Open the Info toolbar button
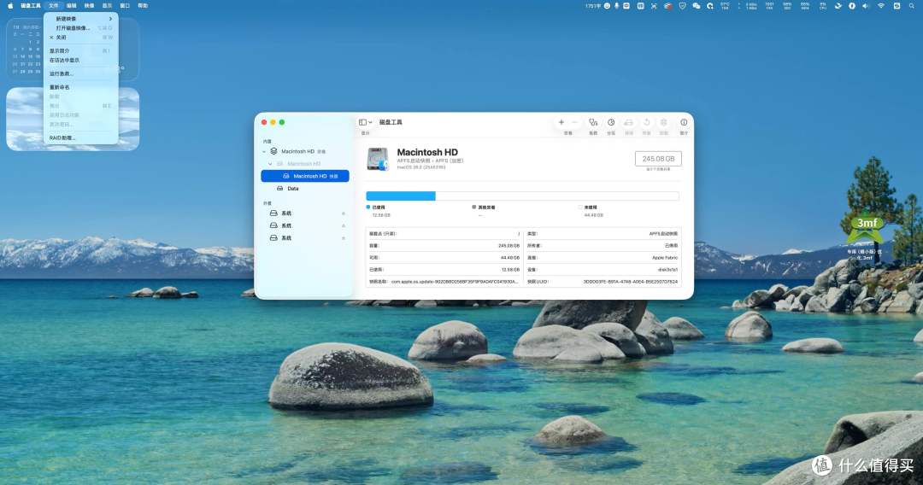This screenshot has width=923, height=485. (x=684, y=122)
